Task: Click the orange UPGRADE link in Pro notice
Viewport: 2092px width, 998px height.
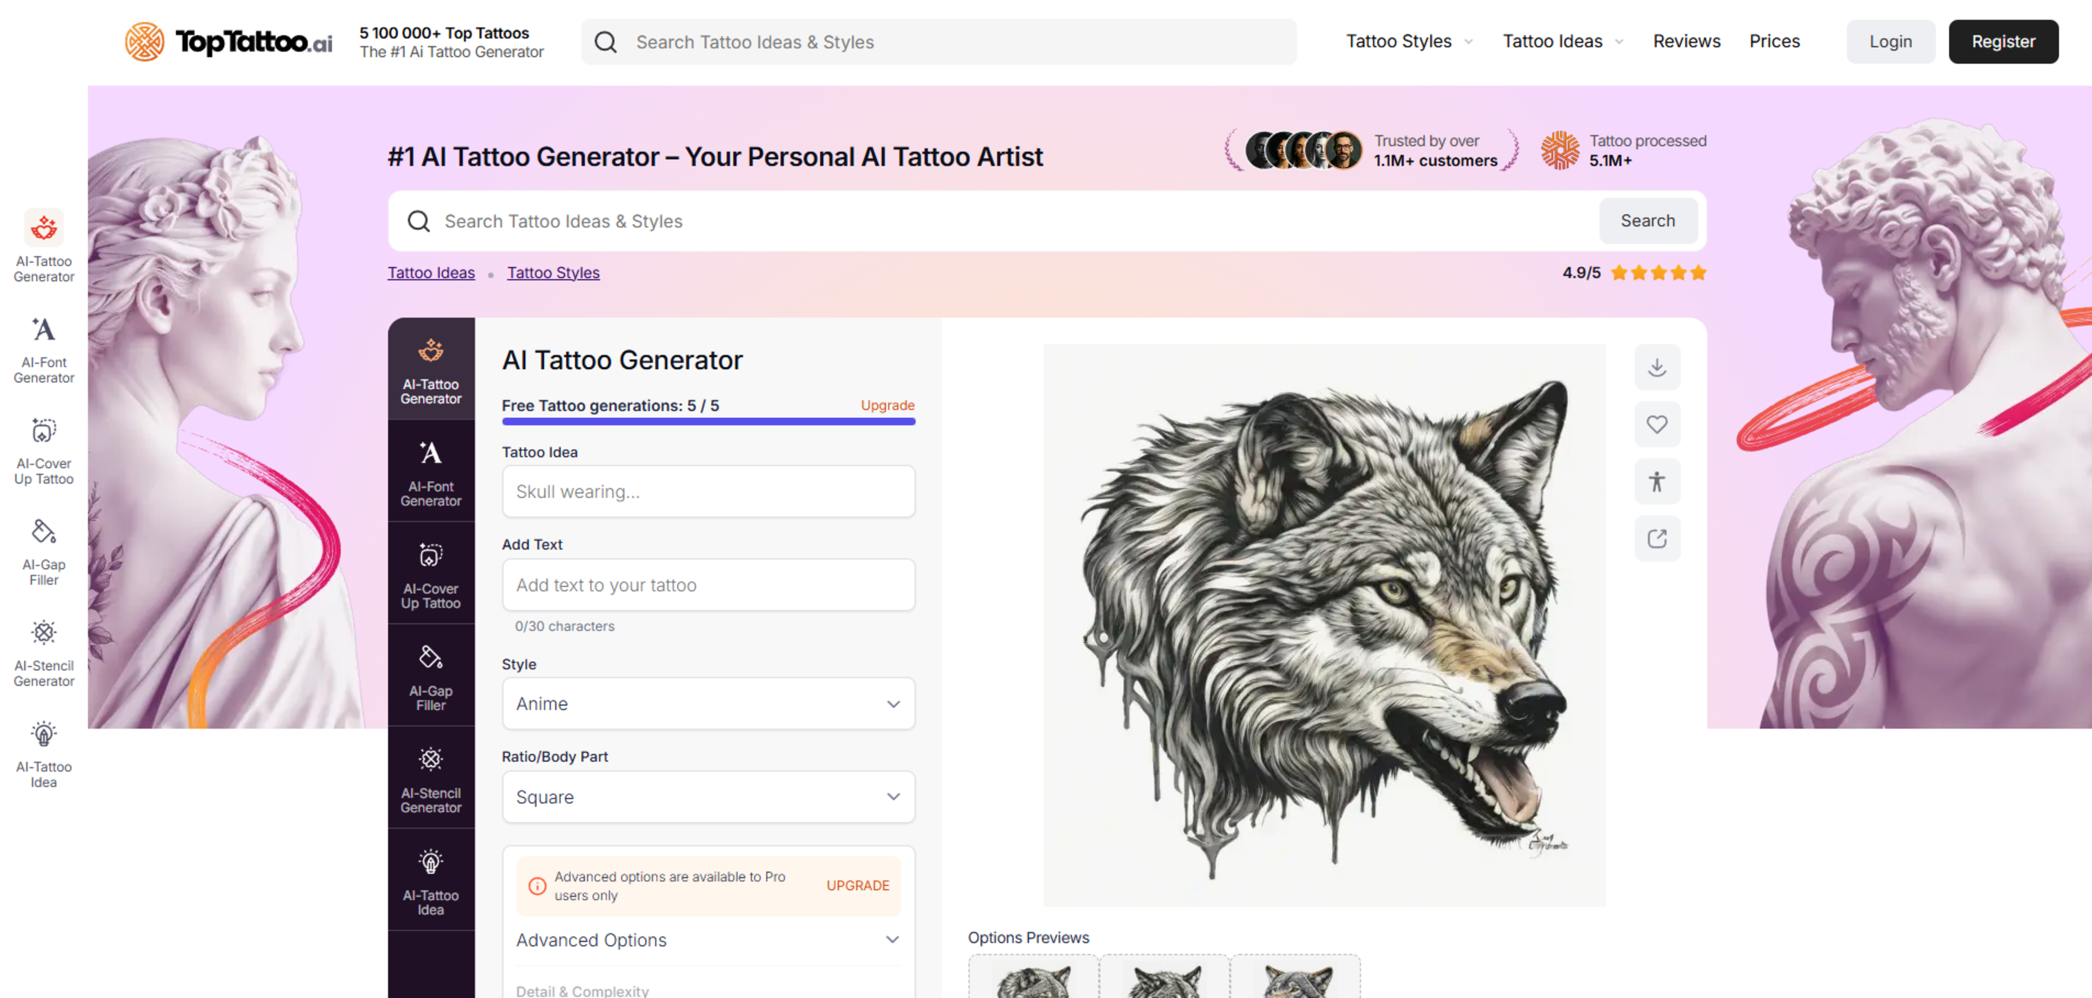Action: (x=858, y=886)
